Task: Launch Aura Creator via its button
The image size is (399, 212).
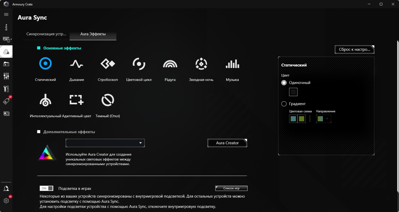Action: (227, 143)
